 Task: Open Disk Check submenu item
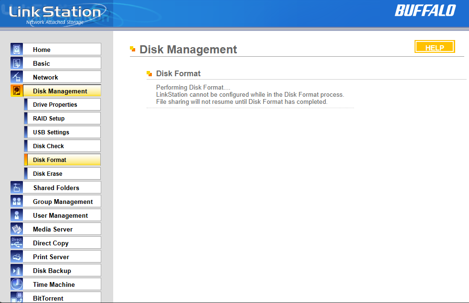(48, 146)
